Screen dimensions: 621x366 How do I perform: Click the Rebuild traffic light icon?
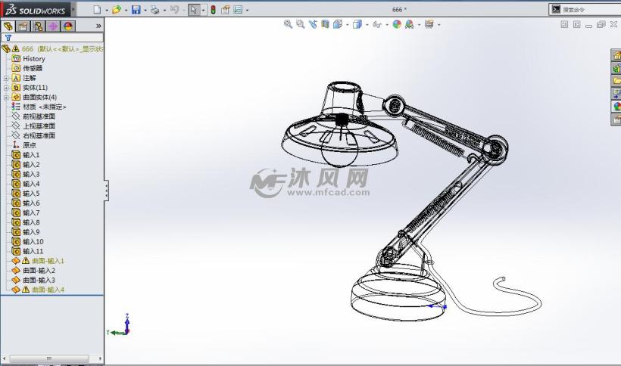pyautogui.click(x=213, y=10)
